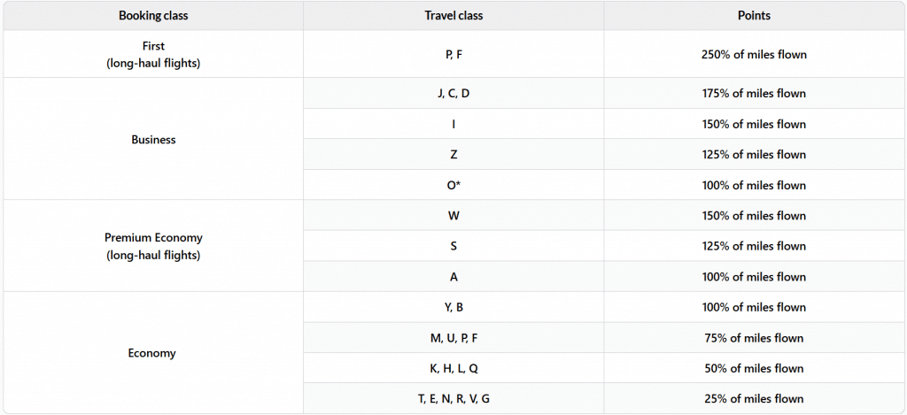Click the M, U, P, F travel class cell

[453, 338]
